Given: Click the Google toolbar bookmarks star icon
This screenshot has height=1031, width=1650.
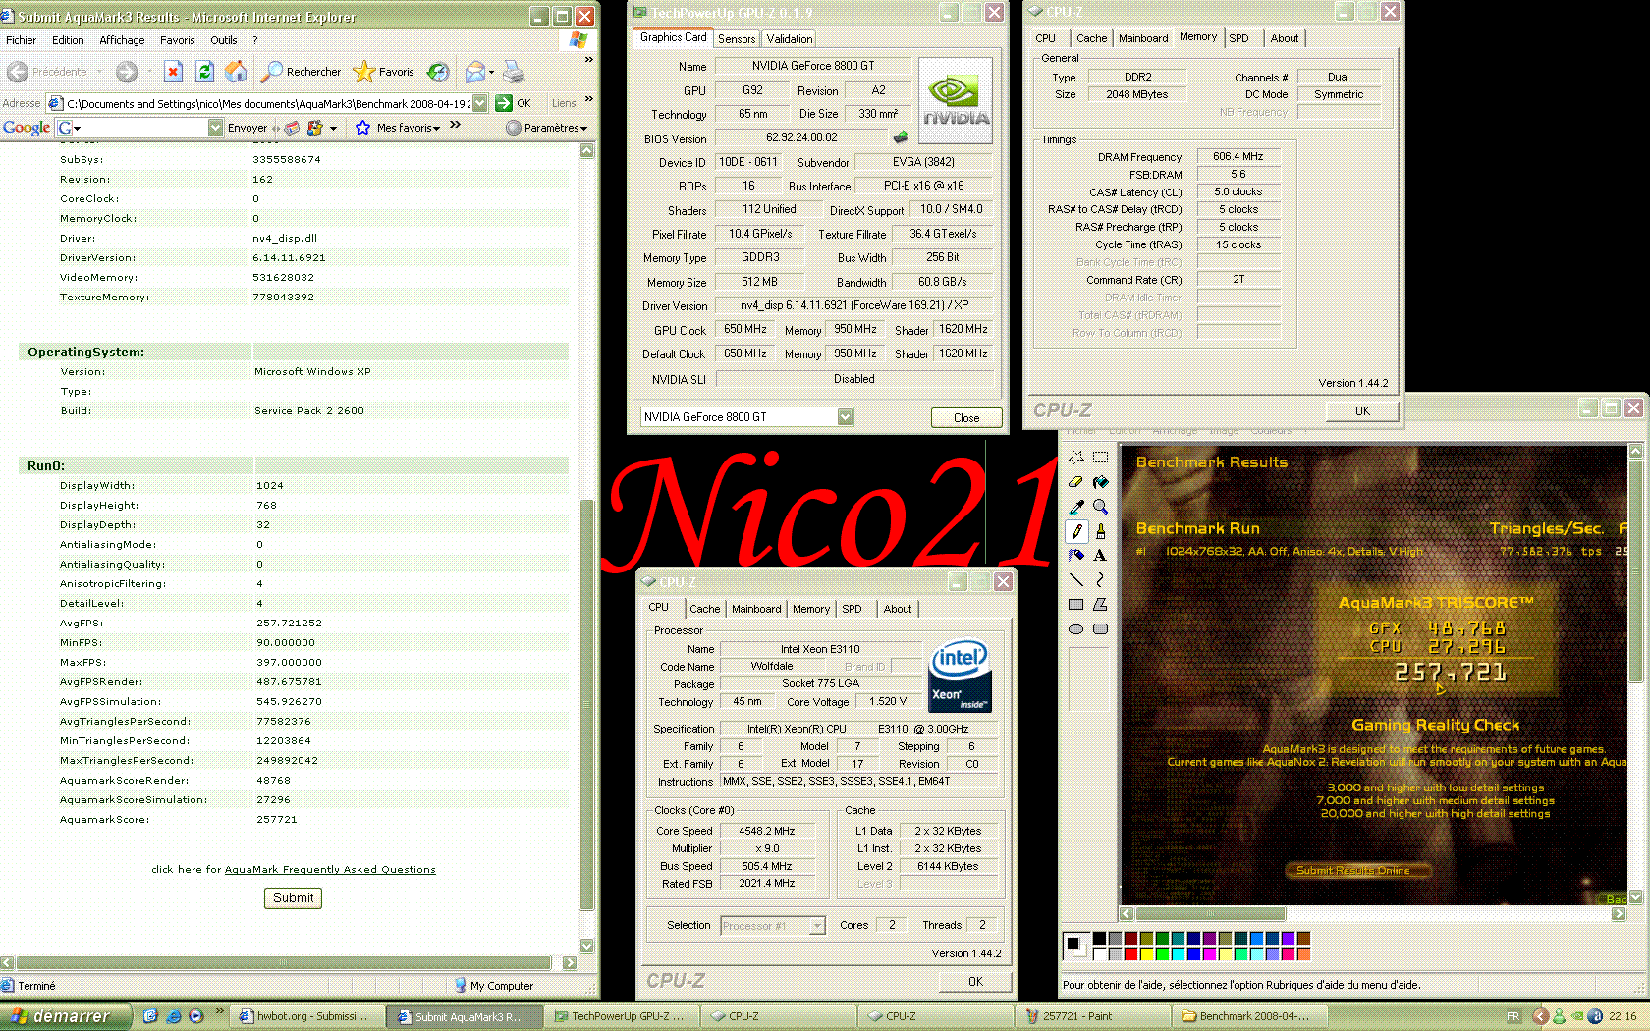Looking at the screenshot, I should (362, 128).
